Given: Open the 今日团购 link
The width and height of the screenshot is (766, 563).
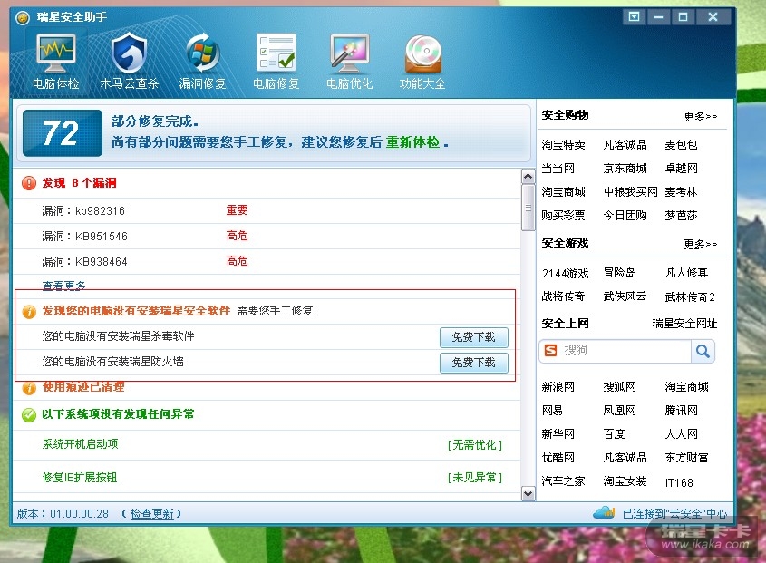Looking at the screenshot, I should [x=625, y=216].
